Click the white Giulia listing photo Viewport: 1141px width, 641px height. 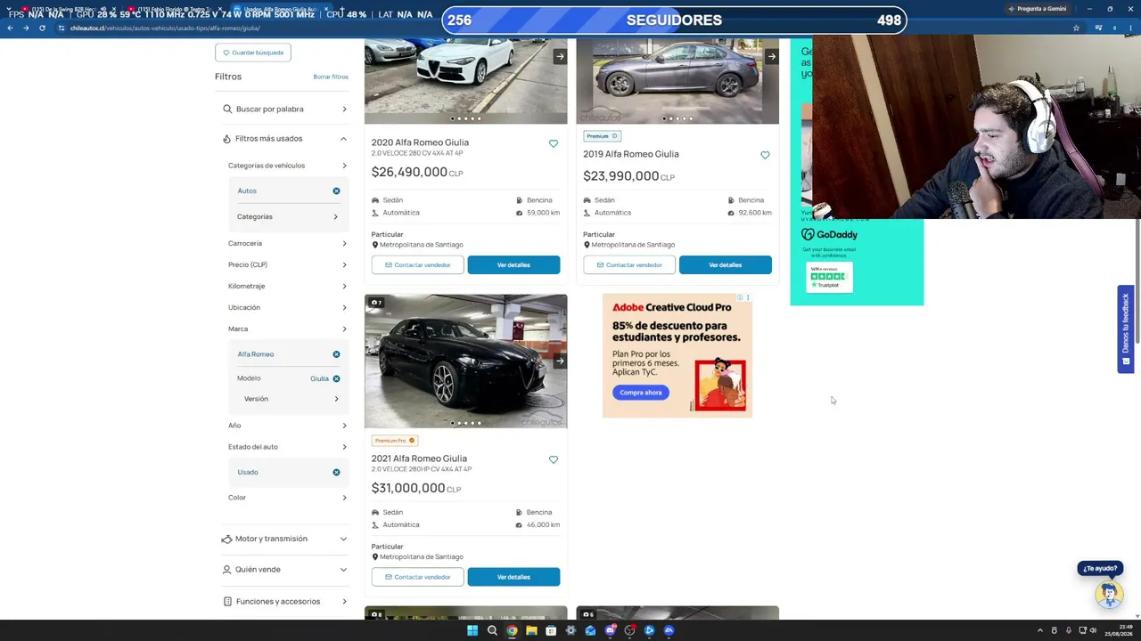click(x=465, y=81)
